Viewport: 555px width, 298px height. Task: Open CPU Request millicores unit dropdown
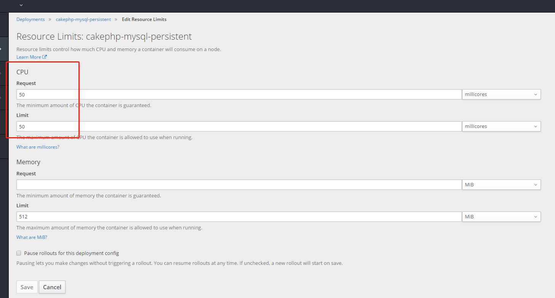[x=501, y=95]
